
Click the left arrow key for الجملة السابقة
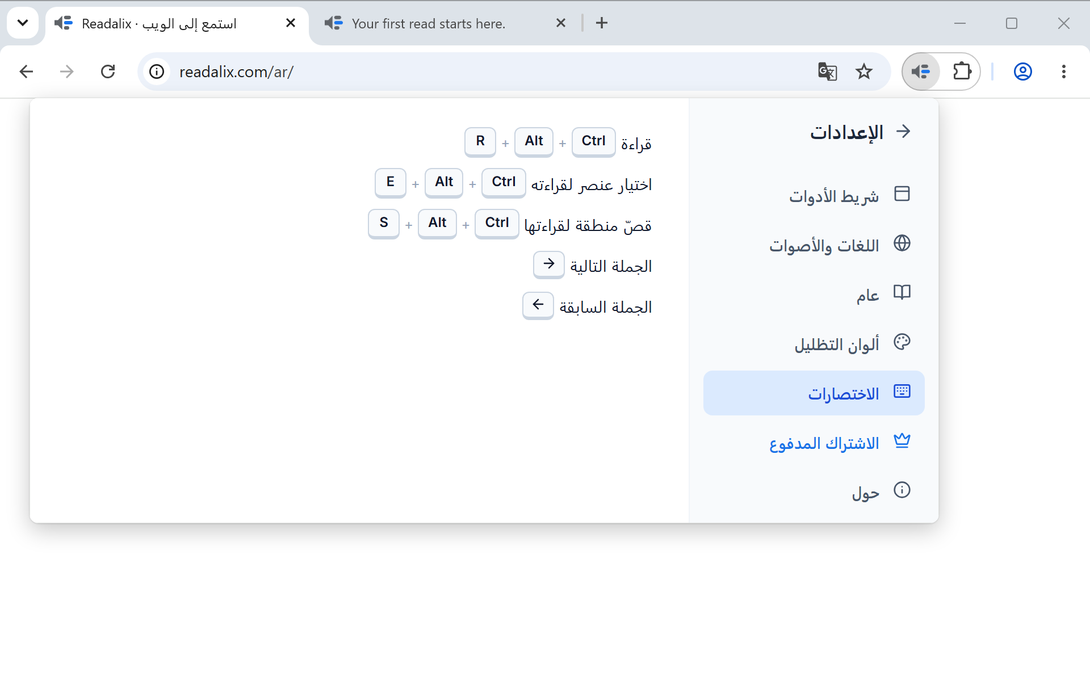(538, 305)
